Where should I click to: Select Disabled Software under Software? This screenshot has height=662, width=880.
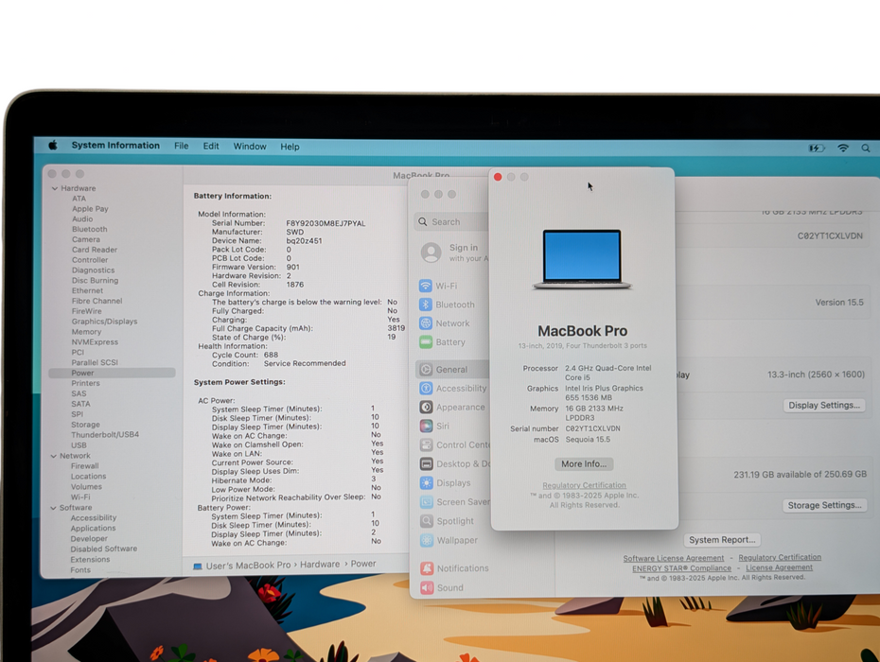tap(104, 549)
